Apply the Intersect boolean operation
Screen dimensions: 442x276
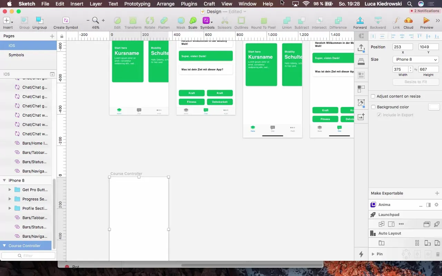[319, 21]
